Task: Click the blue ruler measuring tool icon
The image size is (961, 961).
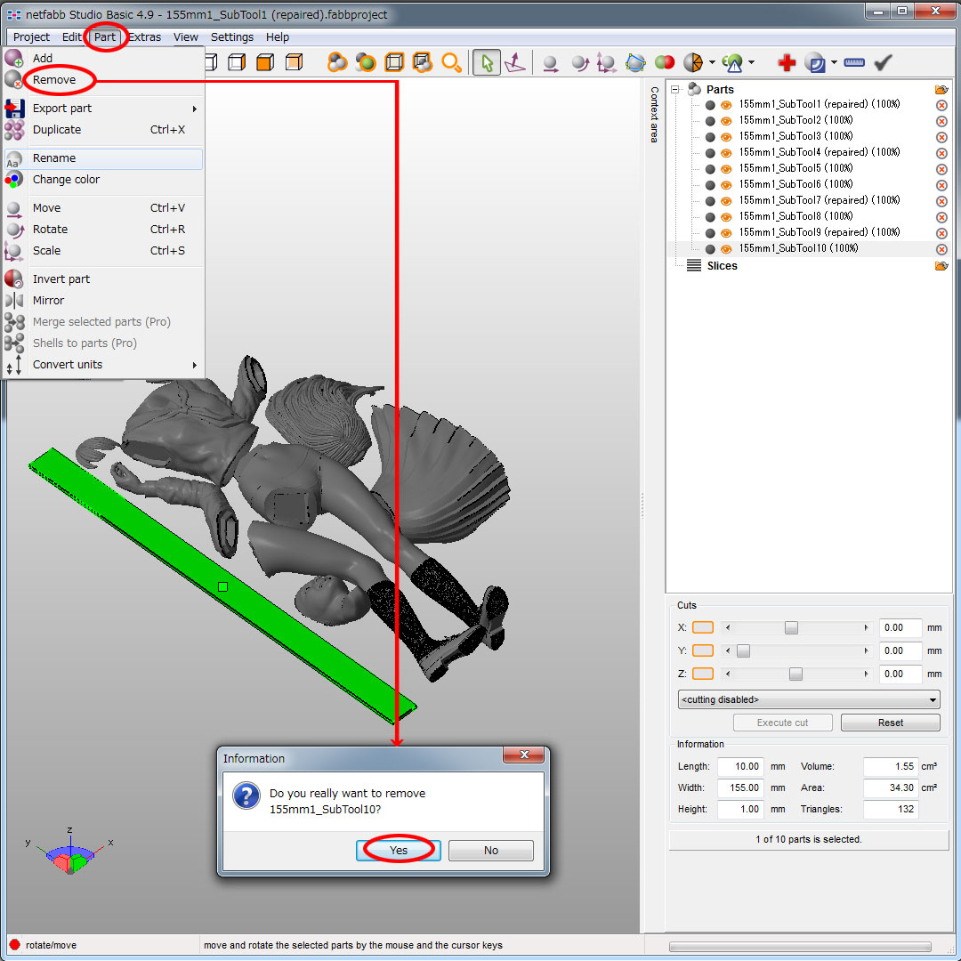Action: click(x=853, y=62)
